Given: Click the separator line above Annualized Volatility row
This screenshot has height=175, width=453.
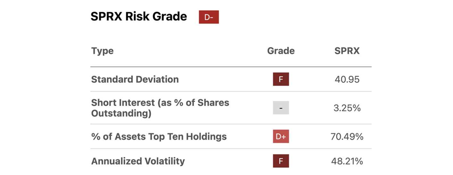Looking at the screenshot, I should [231, 149].
